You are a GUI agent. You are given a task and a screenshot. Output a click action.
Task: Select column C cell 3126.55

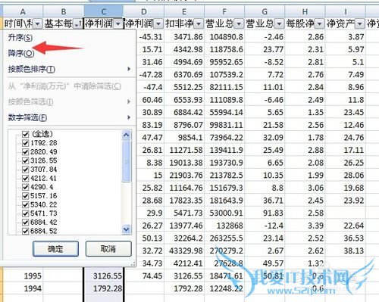point(104,276)
